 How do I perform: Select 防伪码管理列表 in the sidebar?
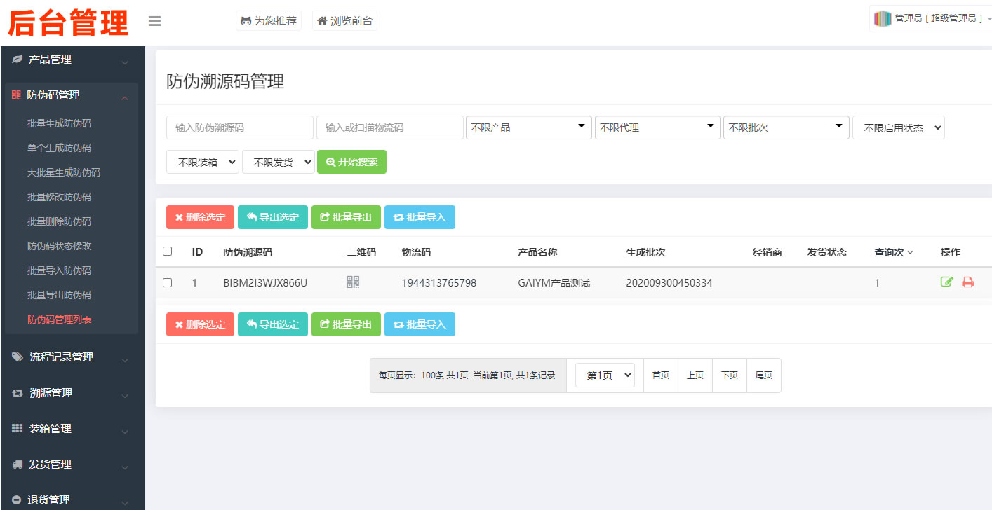(x=60, y=319)
